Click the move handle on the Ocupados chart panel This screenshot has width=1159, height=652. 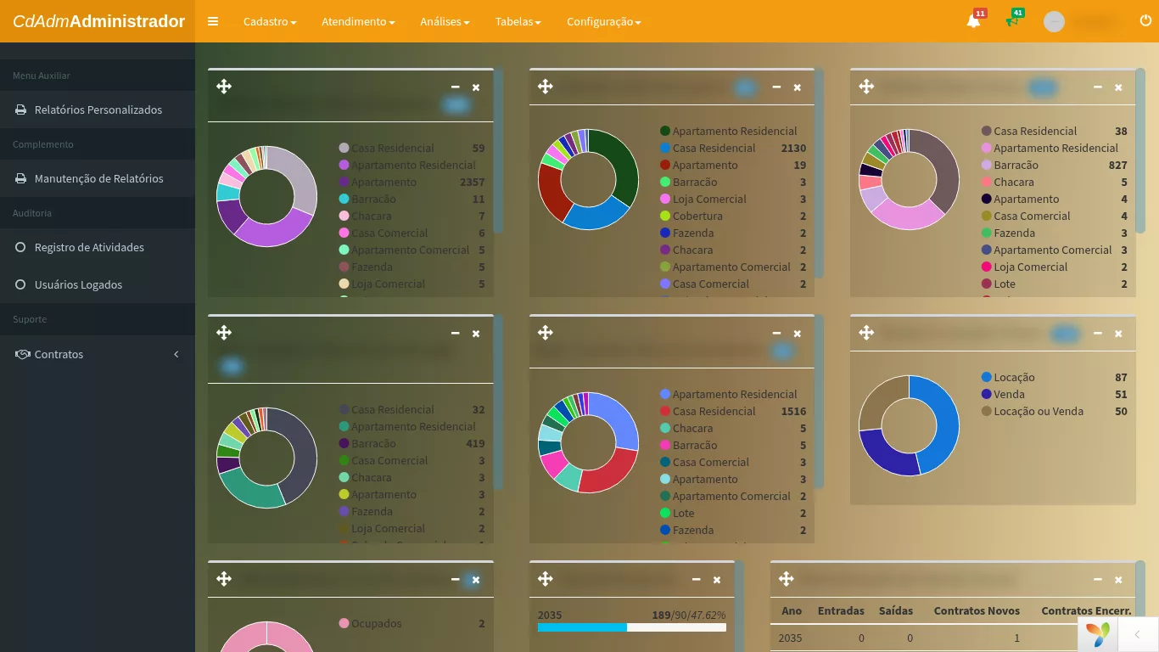tap(224, 578)
